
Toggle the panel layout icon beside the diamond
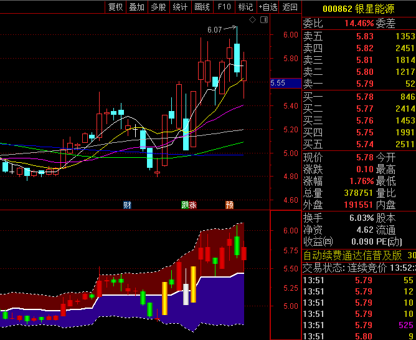pos(264,20)
